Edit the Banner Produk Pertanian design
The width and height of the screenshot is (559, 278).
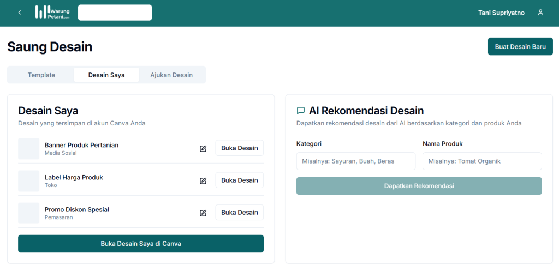(x=203, y=148)
